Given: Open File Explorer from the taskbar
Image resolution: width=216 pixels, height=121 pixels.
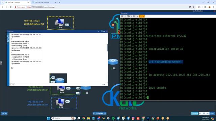Looking at the screenshot, I should (x=88, y=118).
